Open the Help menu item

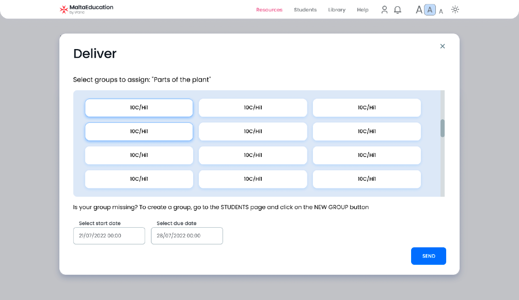[x=363, y=10]
